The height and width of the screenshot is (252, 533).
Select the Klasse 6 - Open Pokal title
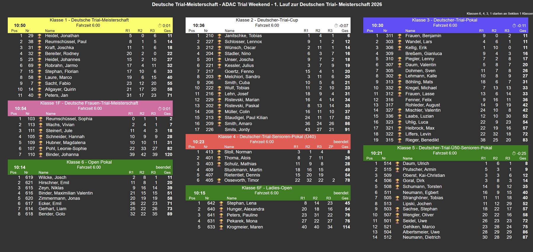click(x=89, y=162)
